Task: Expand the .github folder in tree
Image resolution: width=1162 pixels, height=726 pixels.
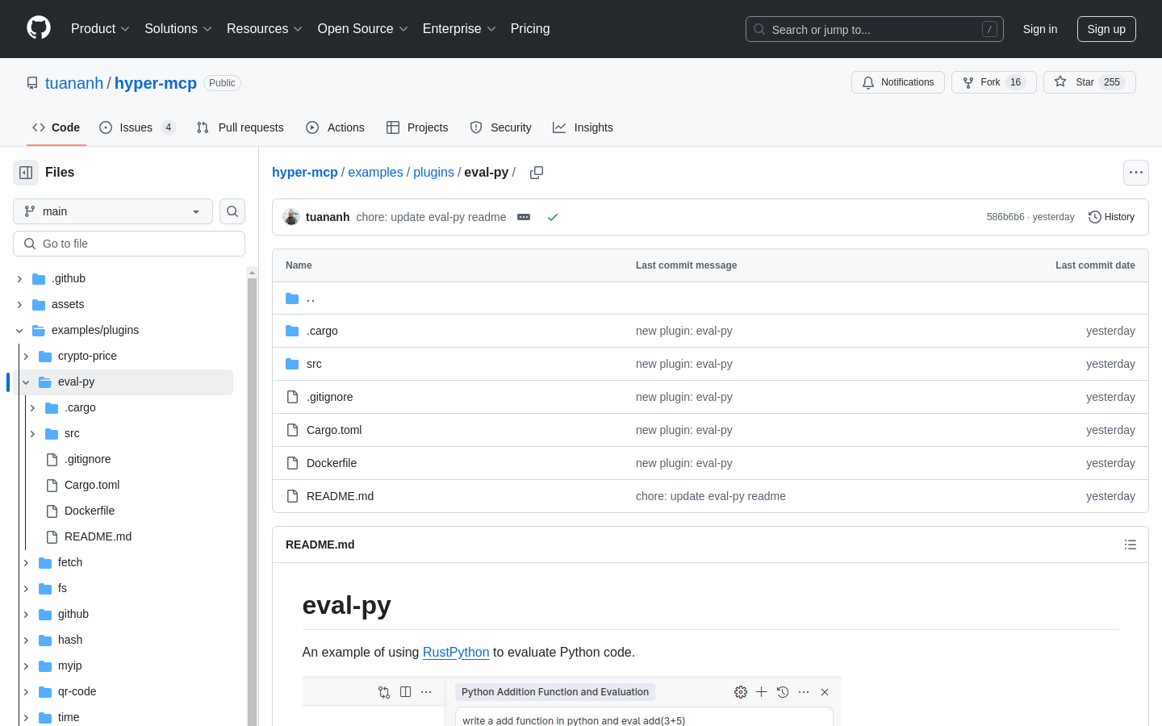Action: click(19, 278)
